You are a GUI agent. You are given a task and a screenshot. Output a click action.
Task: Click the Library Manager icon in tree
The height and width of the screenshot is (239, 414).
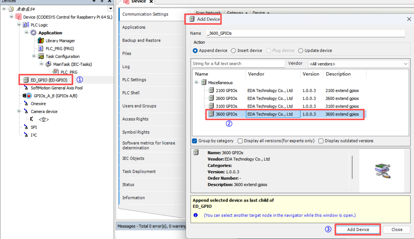[x=41, y=40]
